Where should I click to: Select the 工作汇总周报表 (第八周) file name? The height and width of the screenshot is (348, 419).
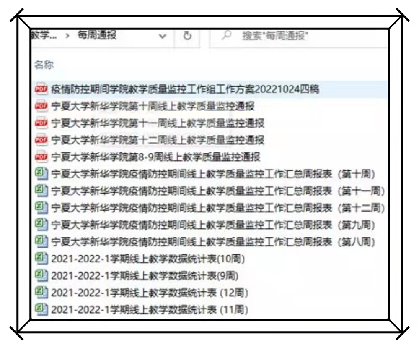[213, 241]
